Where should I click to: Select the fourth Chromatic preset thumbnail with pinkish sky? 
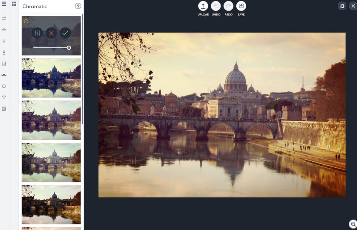pyautogui.click(x=51, y=205)
